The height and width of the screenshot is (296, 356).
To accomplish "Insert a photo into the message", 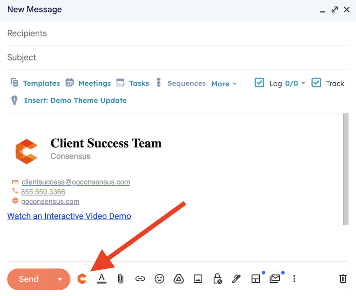I will [x=198, y=279].
